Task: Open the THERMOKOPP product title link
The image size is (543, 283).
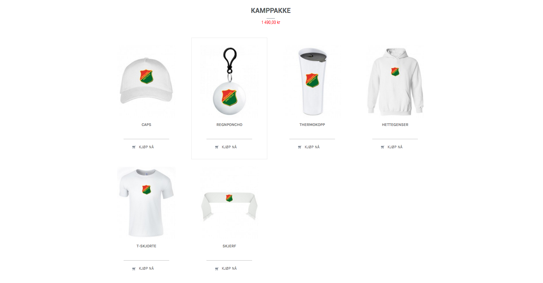Action: pyautogui.click(x=312, y=125)
